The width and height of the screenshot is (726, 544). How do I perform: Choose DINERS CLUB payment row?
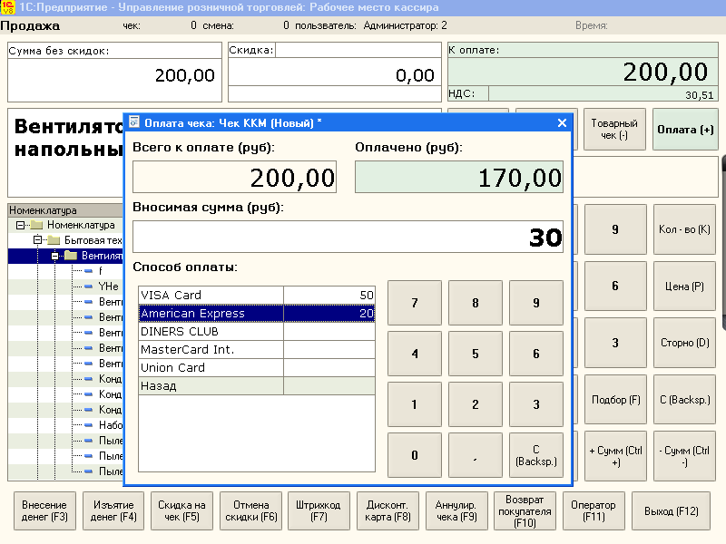pos(211,332)
